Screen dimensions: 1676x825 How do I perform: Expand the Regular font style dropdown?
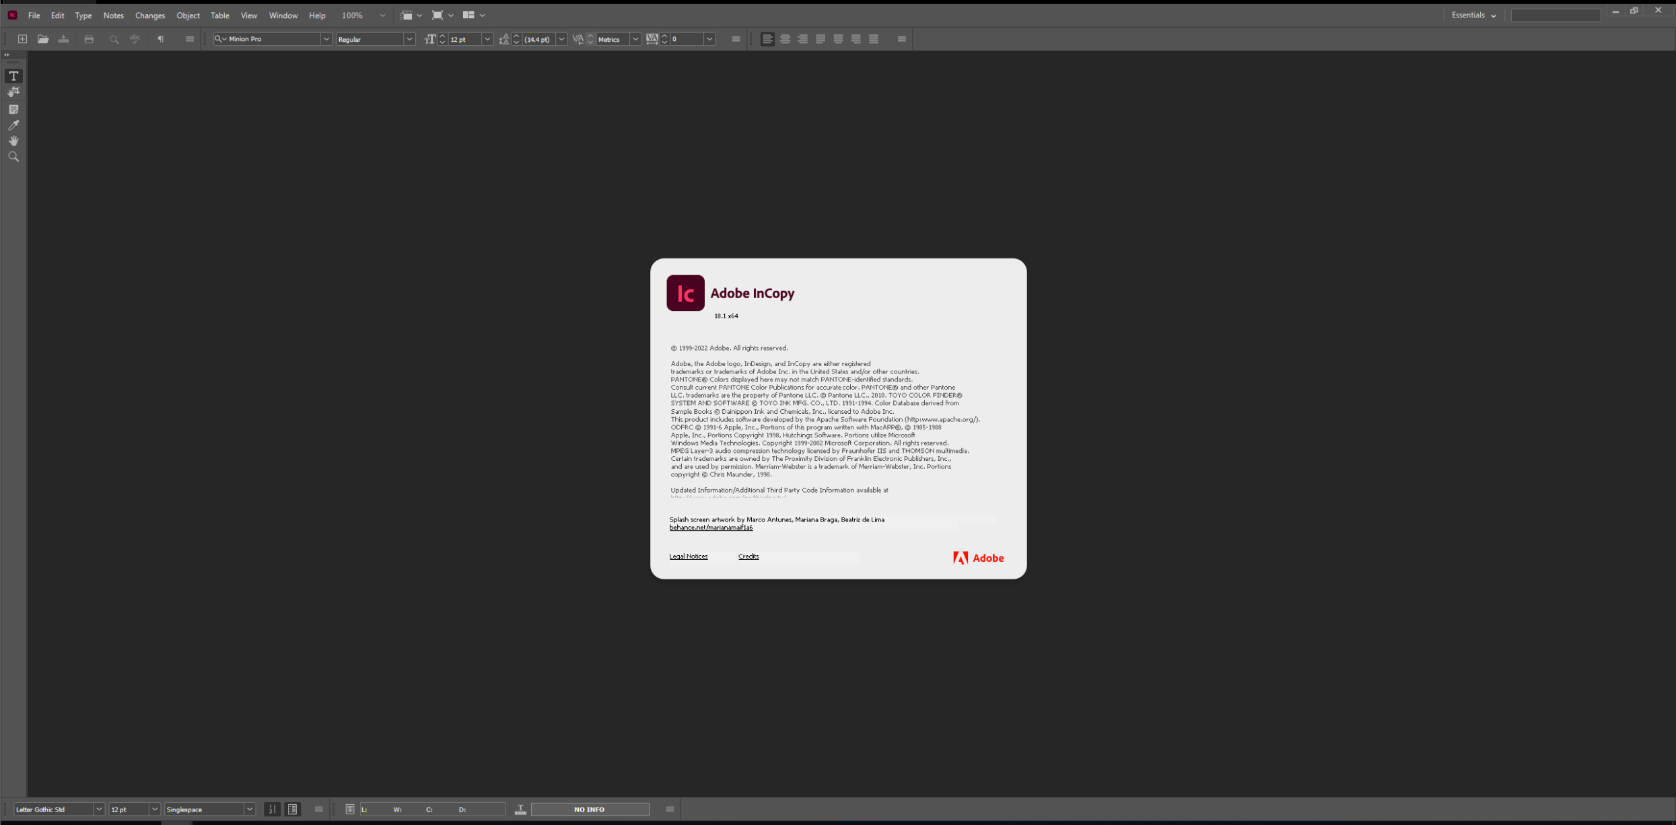(x=409, y=39)
